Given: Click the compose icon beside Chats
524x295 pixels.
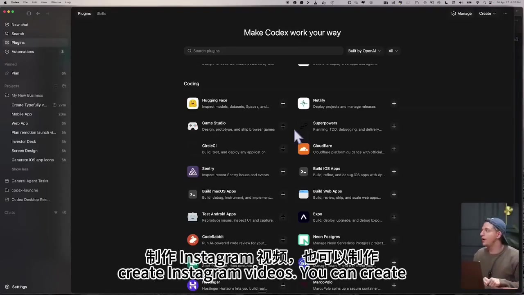Looking at the screenshot, I should point(64,213).
